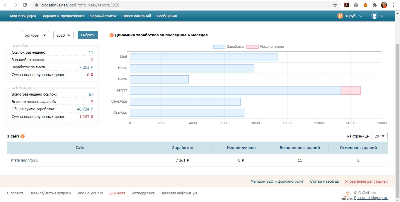Viewport: 400px width, 202px height.
Task: Bookmark this page with the star icon
Action: point(335,5)
